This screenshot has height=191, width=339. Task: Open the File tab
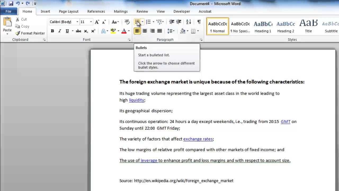(x=8, y=11)
